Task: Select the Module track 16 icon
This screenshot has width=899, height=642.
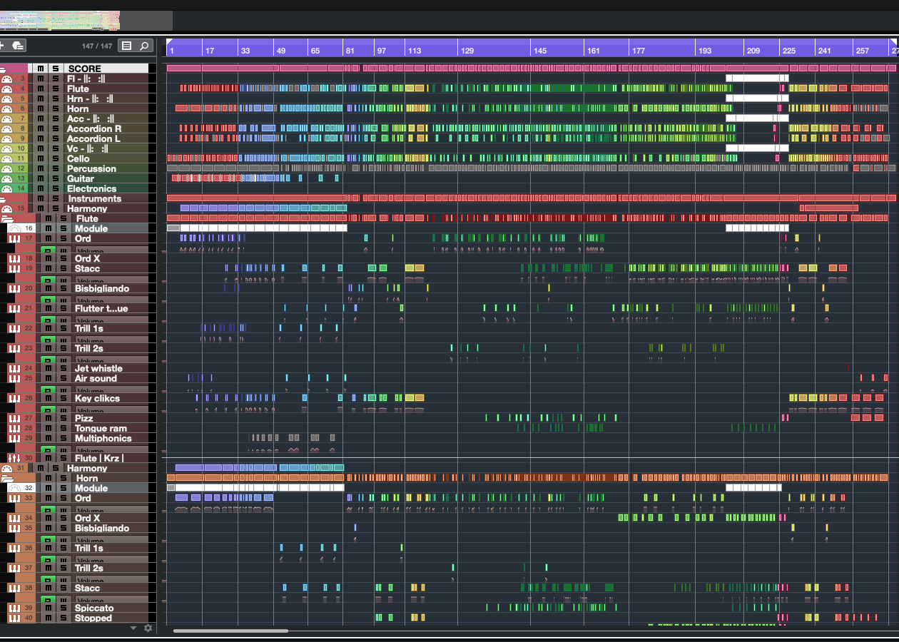Action: (x=15, y=229)
